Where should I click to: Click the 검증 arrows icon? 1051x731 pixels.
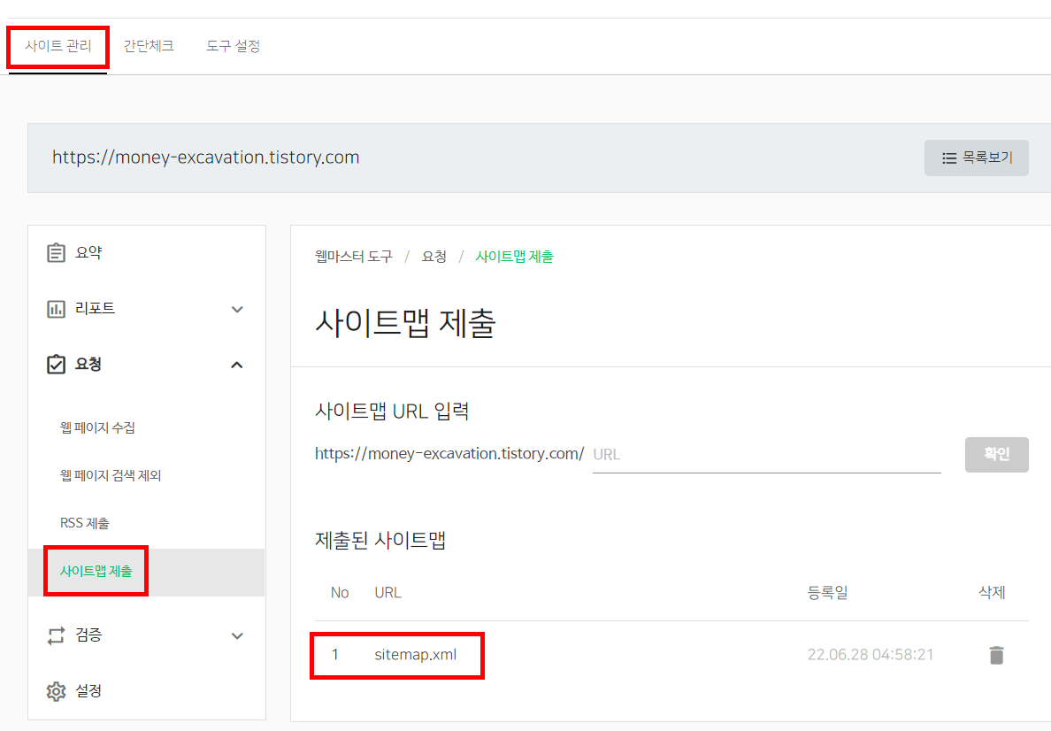pos(56,635)
